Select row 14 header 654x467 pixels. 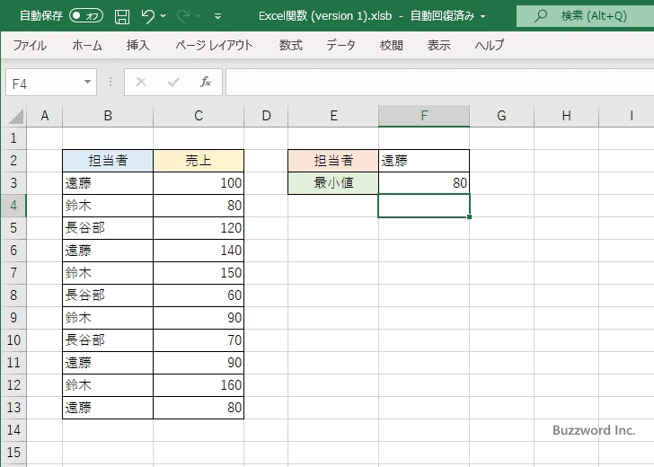[13, 430]
